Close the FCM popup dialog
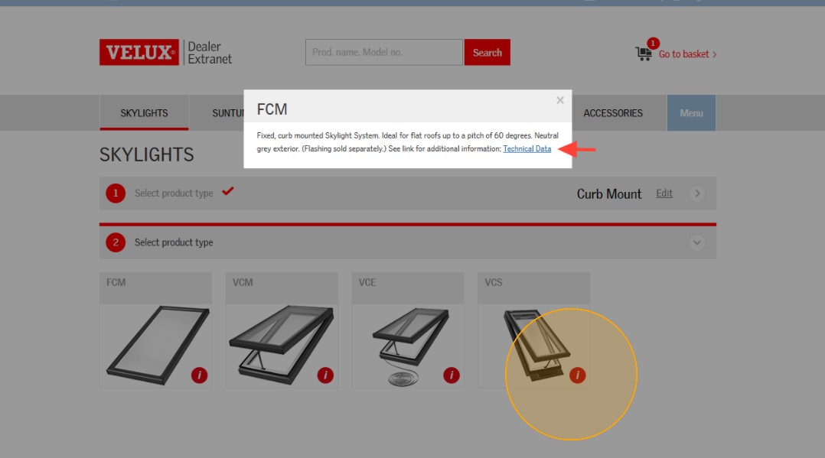This screenshot has height=458, width=825. click(x=560, y=100)
